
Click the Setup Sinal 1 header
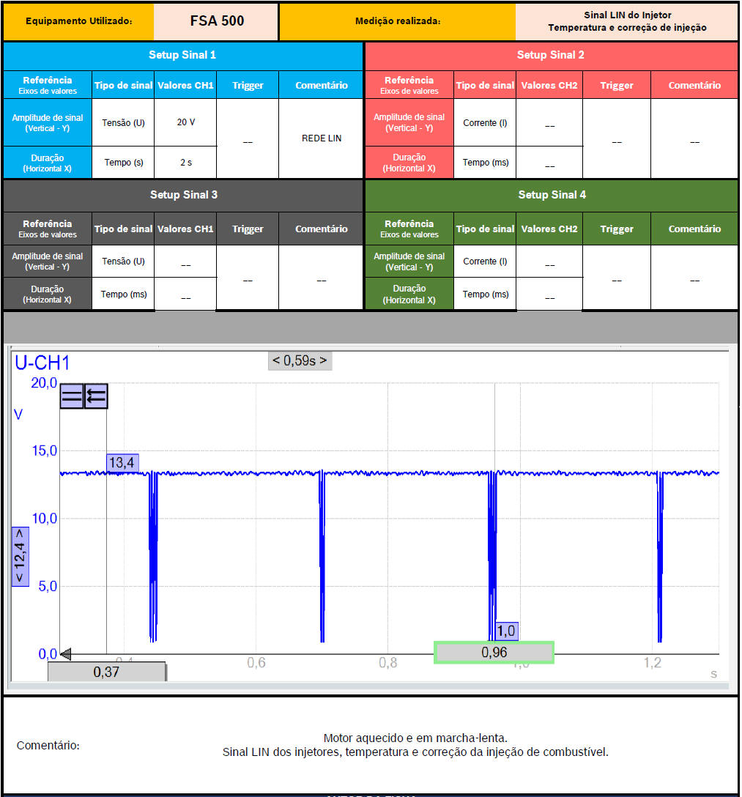[x=182, y=55]
